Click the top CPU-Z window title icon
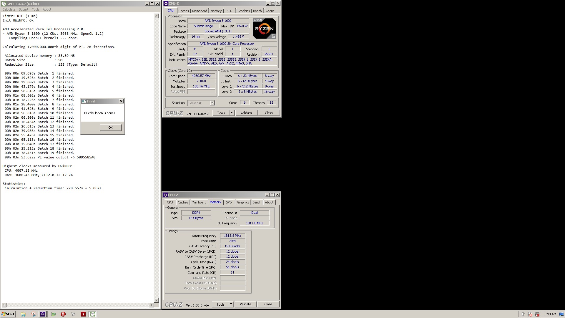This screenshot has width=565, height=318. (166, 4)
